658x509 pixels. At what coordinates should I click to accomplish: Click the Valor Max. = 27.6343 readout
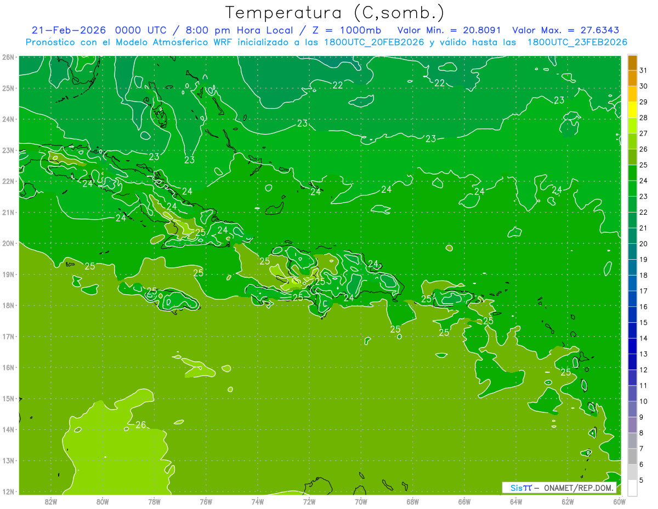pyautogui.click(x=566, y=30)
